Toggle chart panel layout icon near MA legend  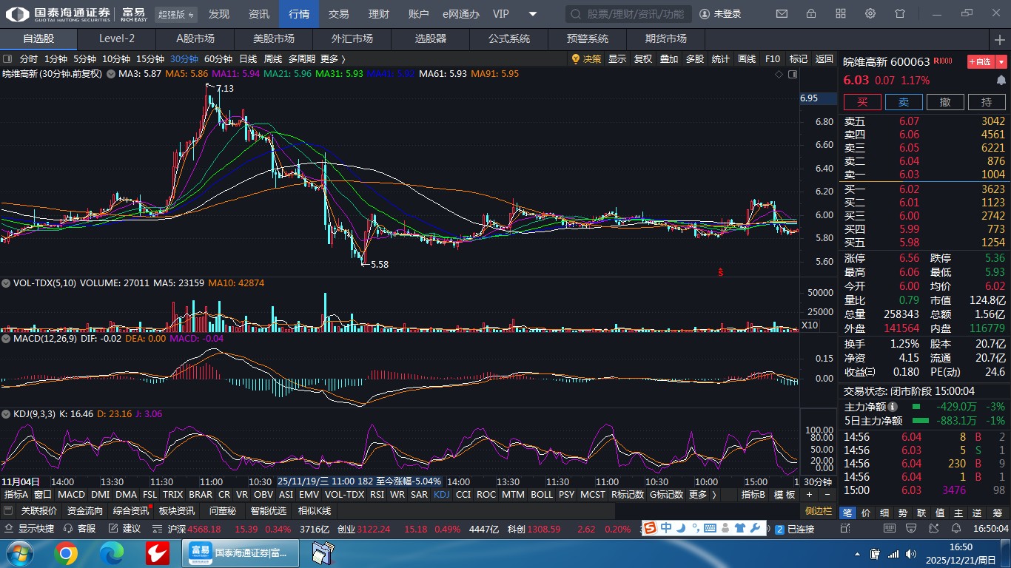[793, 74]
